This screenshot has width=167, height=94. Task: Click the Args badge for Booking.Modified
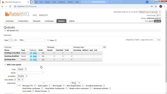[35, 56]
